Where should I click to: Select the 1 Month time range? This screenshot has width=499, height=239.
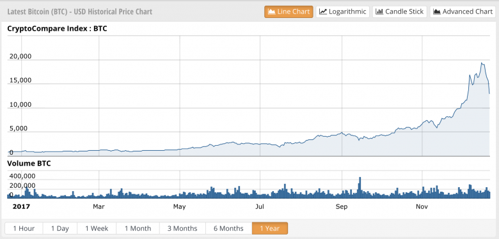click(x=138, y=228)
